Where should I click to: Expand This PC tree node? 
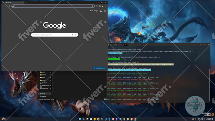tap(39, 94)
